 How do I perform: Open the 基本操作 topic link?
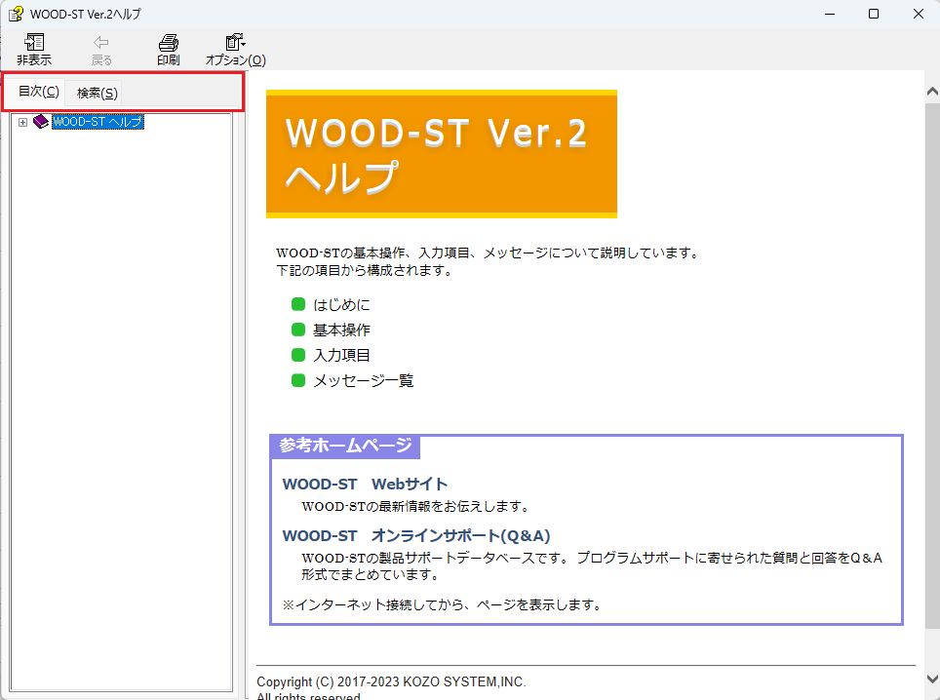(341, 330)
